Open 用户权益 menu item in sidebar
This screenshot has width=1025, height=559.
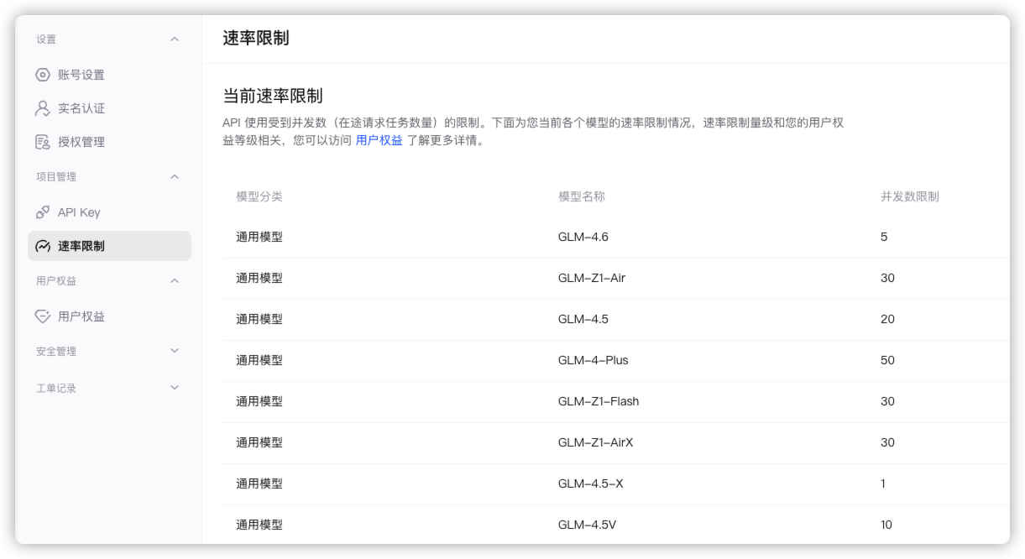[x=109, y=316]
